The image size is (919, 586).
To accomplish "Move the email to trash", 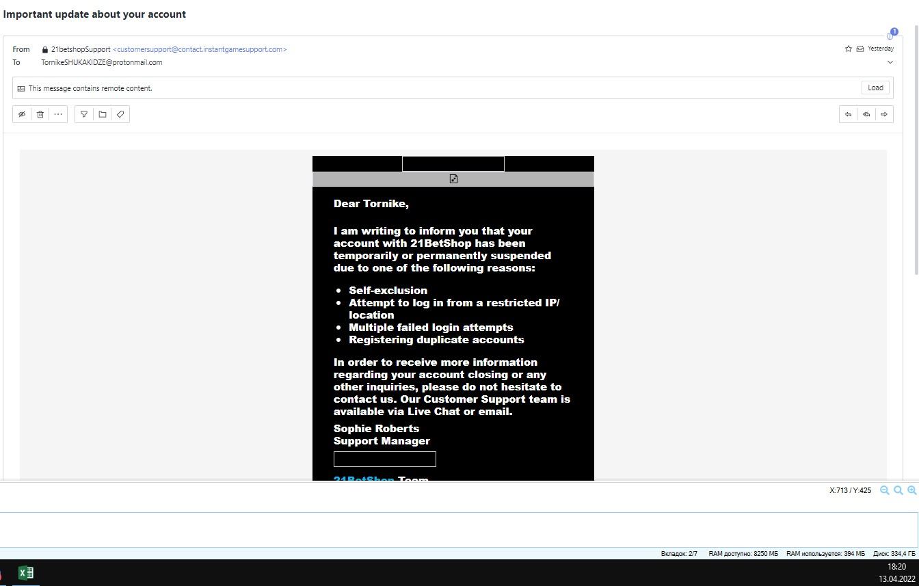I will (40, 114).
